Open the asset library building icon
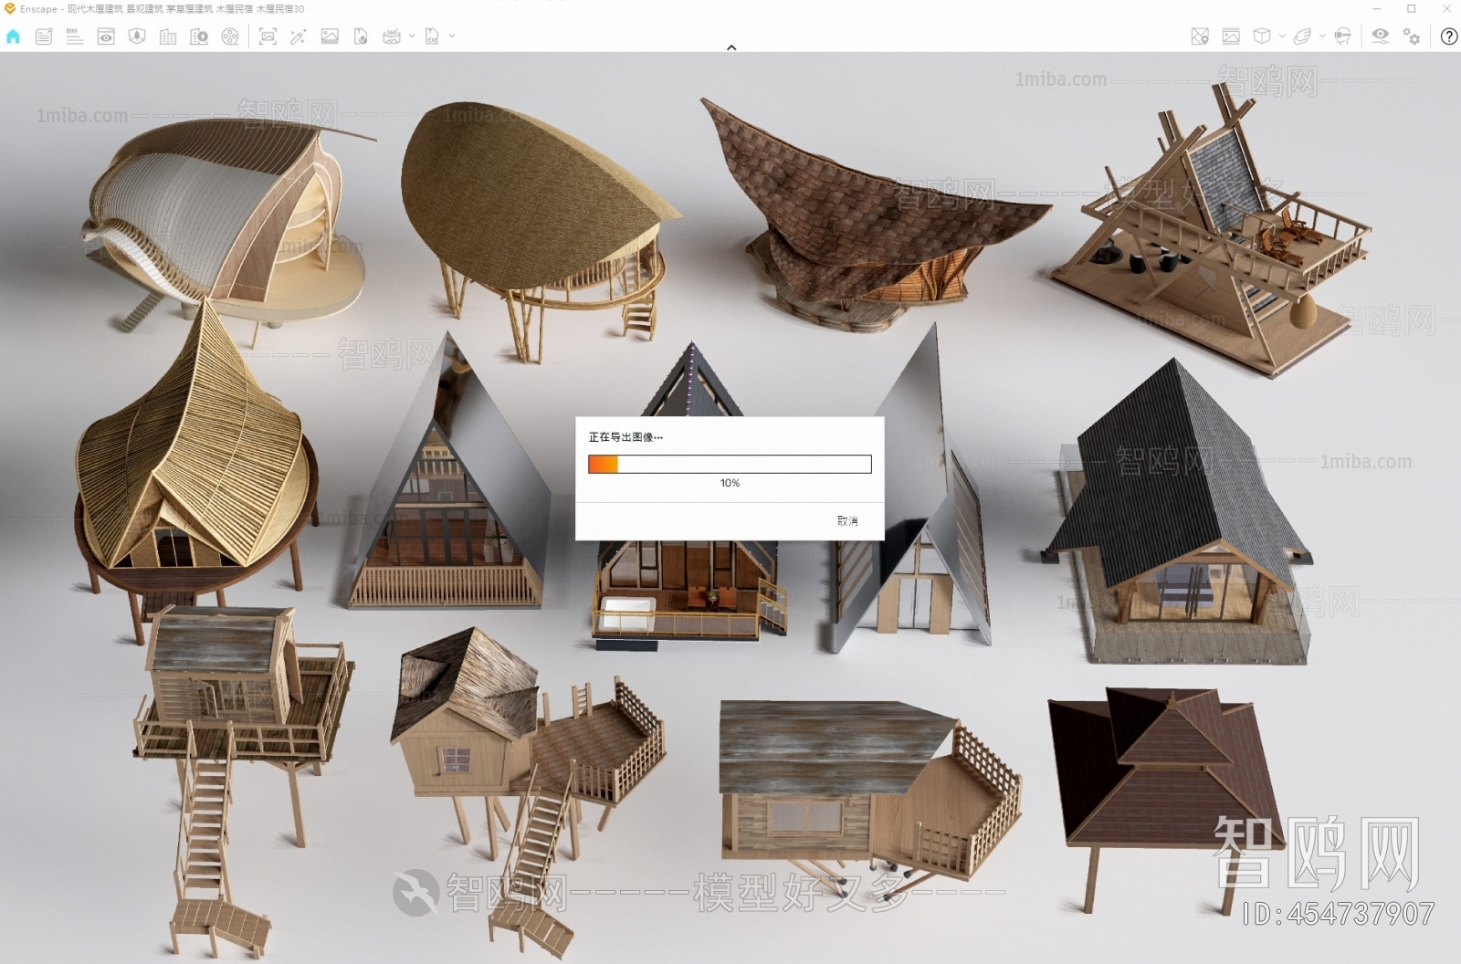The image size is (1461, 964). pos(168,37)
